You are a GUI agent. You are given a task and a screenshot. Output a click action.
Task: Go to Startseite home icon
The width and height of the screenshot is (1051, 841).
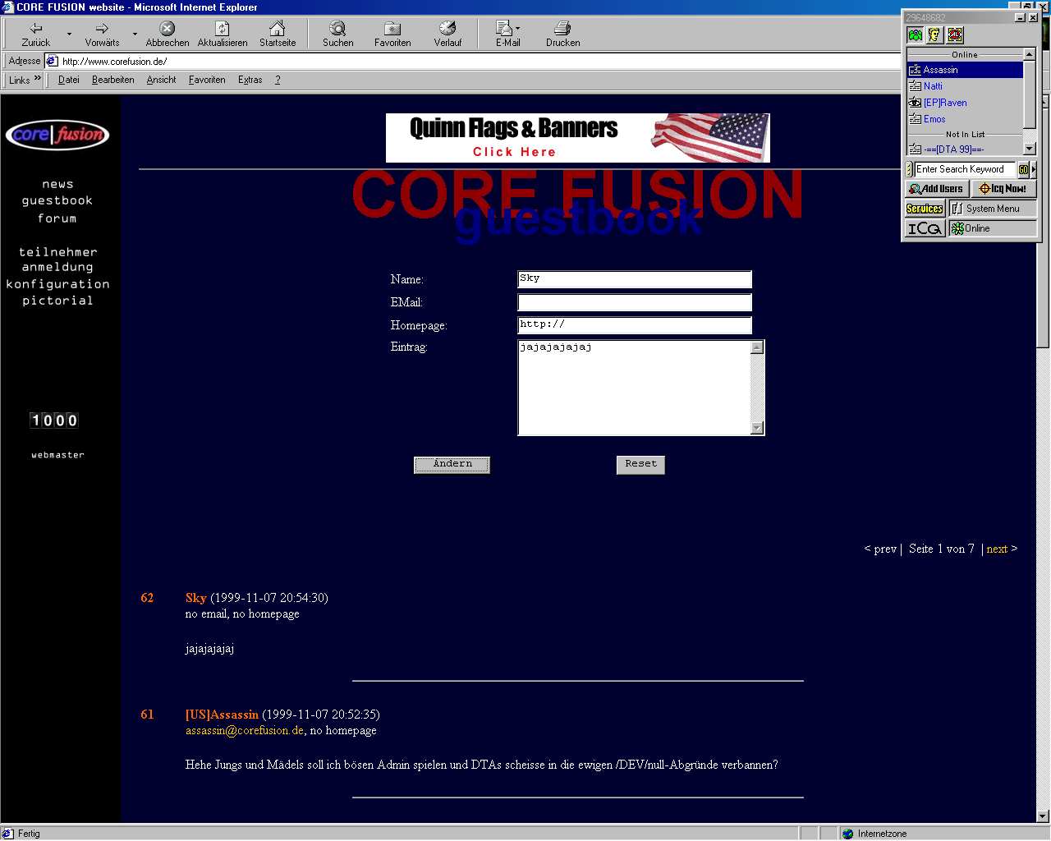coord(278,33)
